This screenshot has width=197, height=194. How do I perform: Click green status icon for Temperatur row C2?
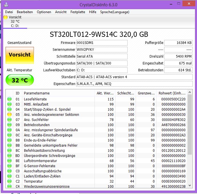click(9, 181)
